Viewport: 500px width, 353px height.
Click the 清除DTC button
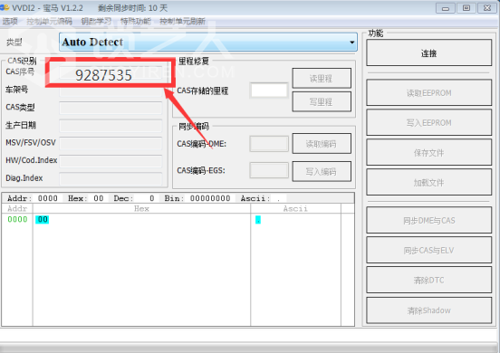[x=428, y=280]
